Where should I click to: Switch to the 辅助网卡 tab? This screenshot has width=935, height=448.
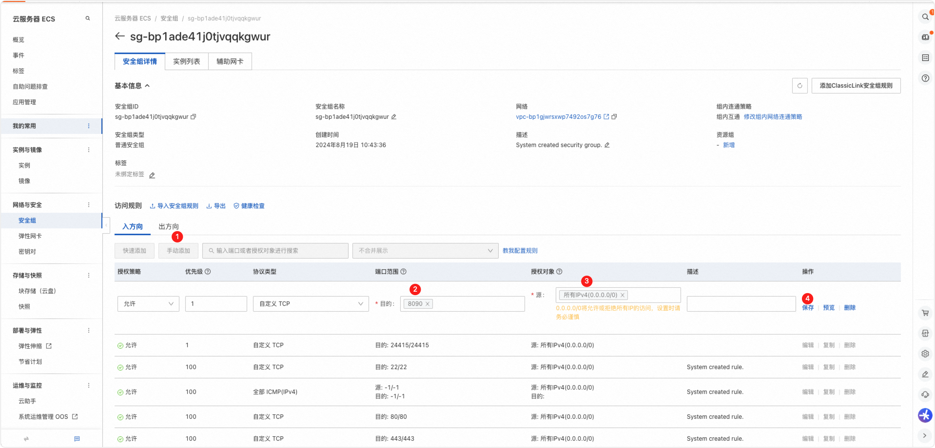[230, 61]
